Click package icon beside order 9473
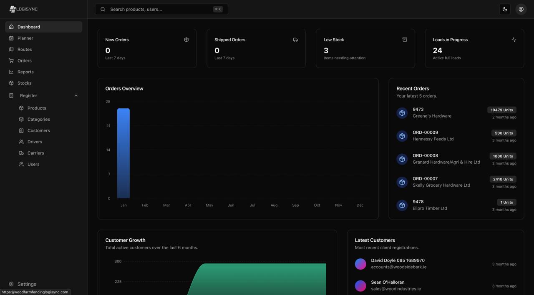Viewport: 534px width, 295px height. click(x=402, y=113)
